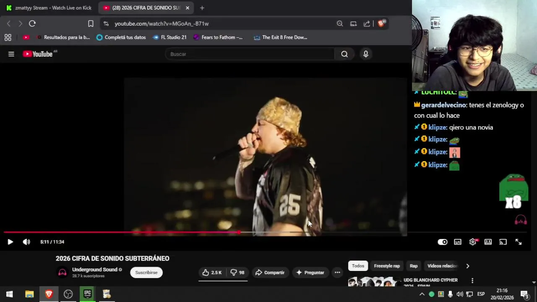Open the Underground Sound channel avatar
This screenshot has height=302, width=537.
point(63,273)
